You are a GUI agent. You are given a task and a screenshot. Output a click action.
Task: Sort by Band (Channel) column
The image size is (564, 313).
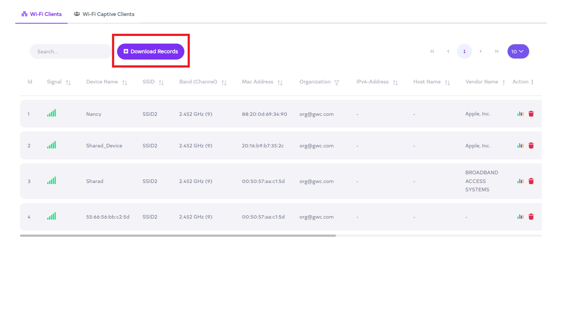[x=224, y=82]
